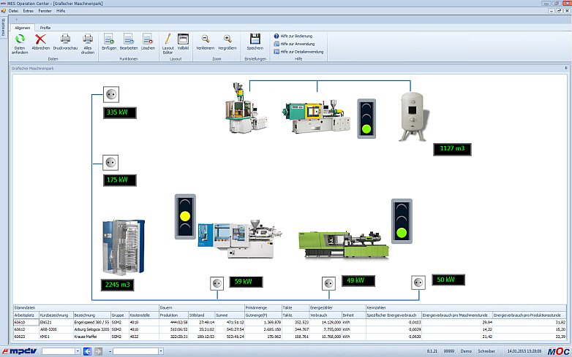Click the Bearbeiten icon

tap(129, 39)
